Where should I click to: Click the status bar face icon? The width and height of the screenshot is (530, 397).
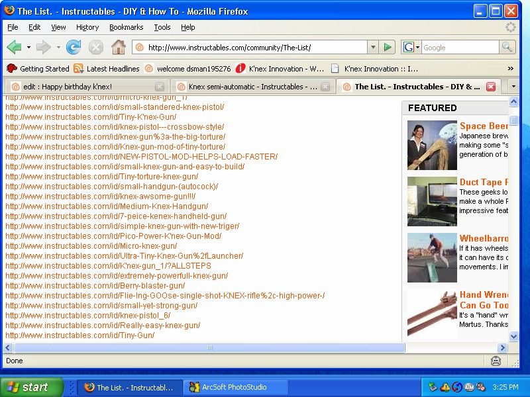tap(496, 361)
